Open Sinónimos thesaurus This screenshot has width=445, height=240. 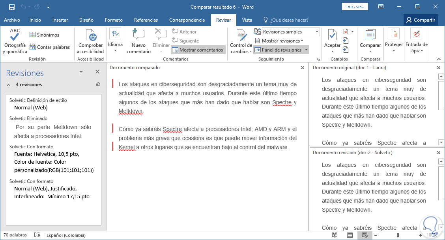coord(44,35)
